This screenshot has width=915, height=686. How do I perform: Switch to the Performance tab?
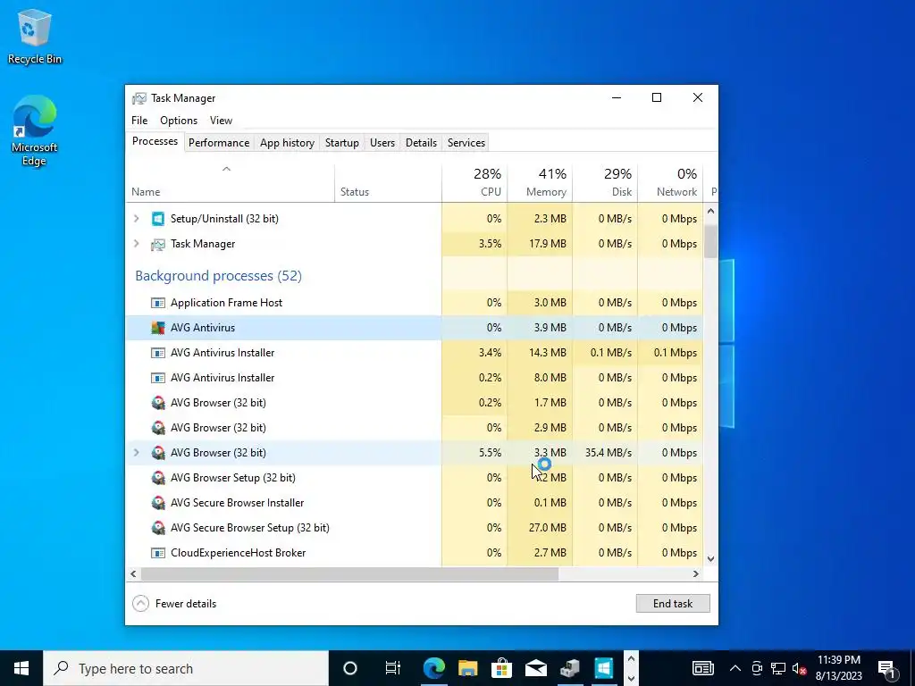(x=219, y=143)
